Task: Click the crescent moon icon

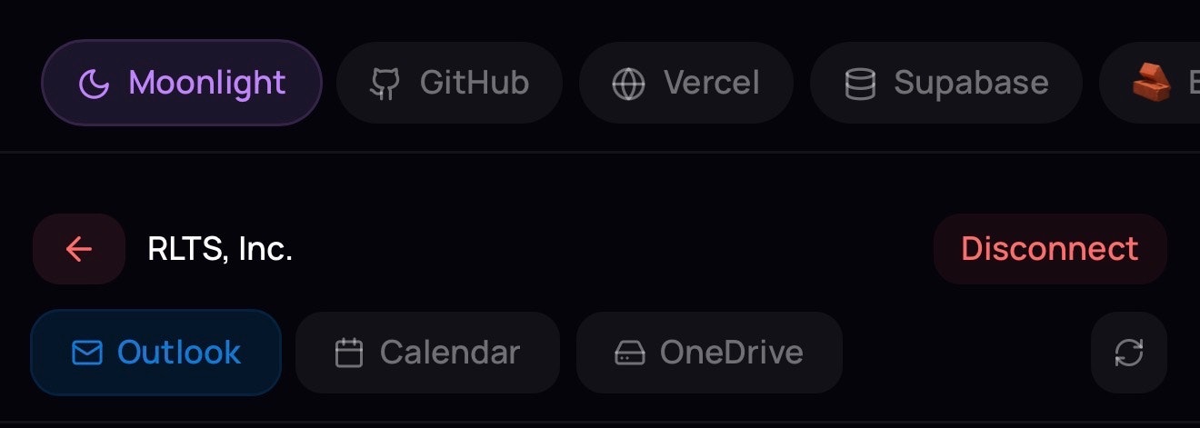Action: point(94,84)
